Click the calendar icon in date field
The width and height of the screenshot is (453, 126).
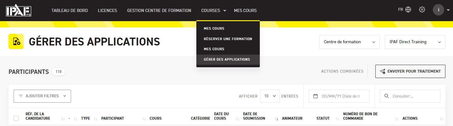(x=315, y=96)
